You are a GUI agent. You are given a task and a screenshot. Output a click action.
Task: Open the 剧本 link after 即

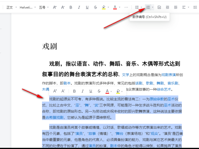click(67, 83)
